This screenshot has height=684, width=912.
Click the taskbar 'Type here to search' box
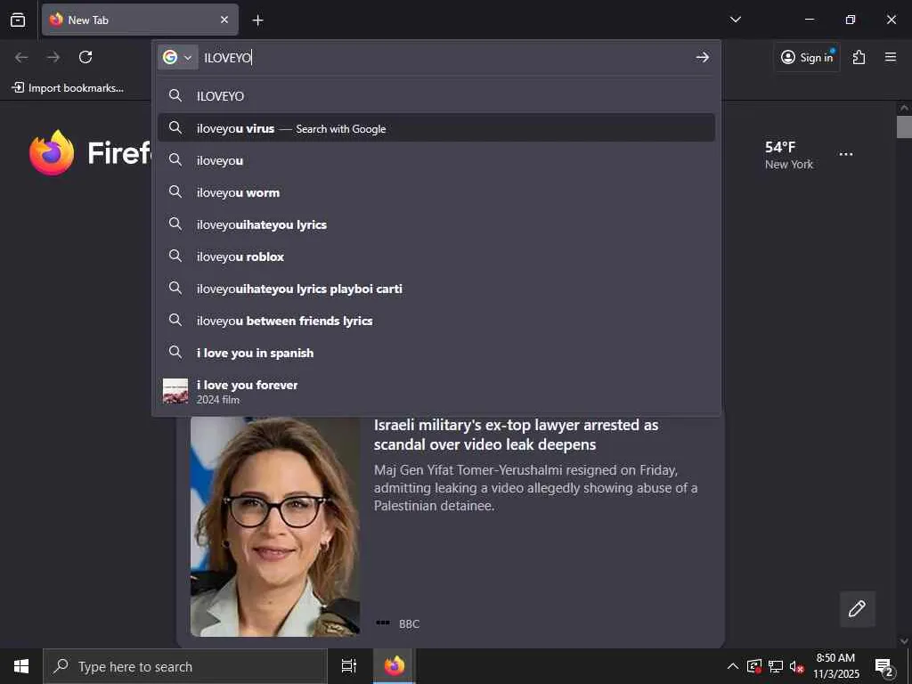185,666
